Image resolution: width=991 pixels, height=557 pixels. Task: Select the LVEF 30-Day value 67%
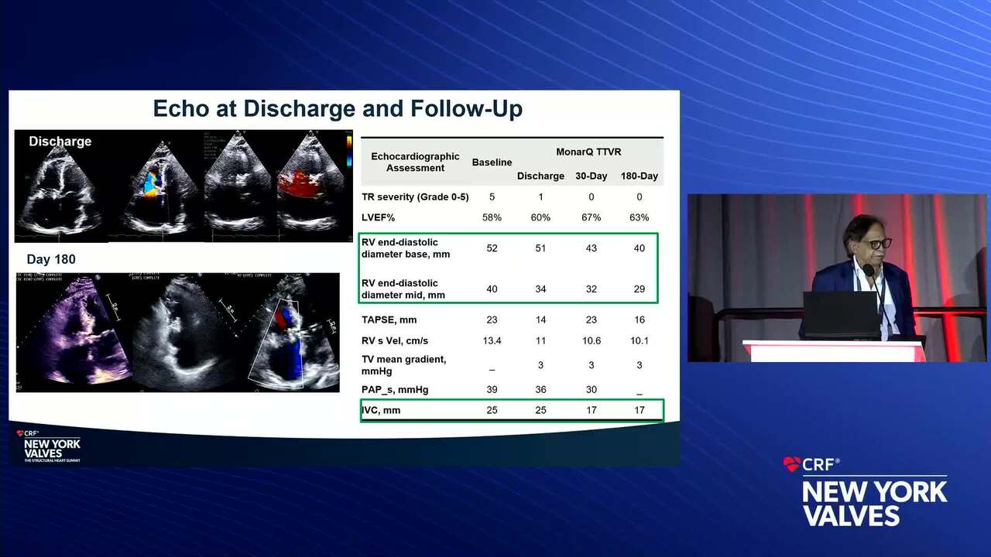[591, 218]
